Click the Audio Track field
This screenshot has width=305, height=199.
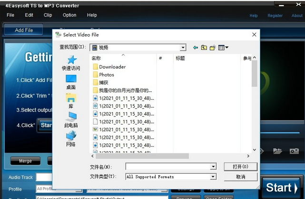44,177
